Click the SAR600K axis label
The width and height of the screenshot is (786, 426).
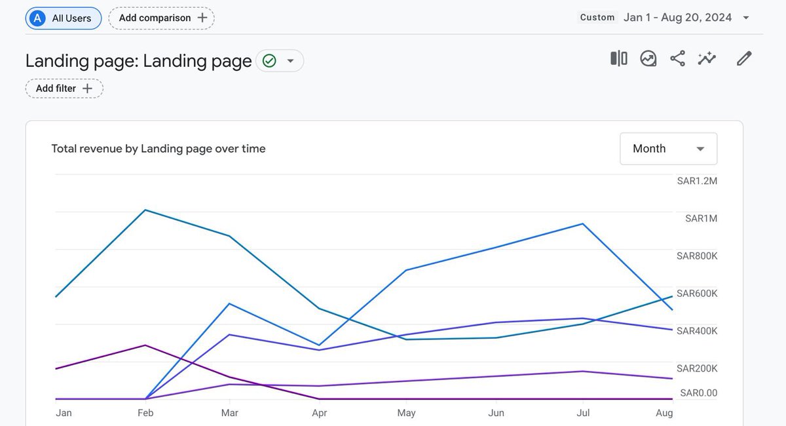pos(697,294)
